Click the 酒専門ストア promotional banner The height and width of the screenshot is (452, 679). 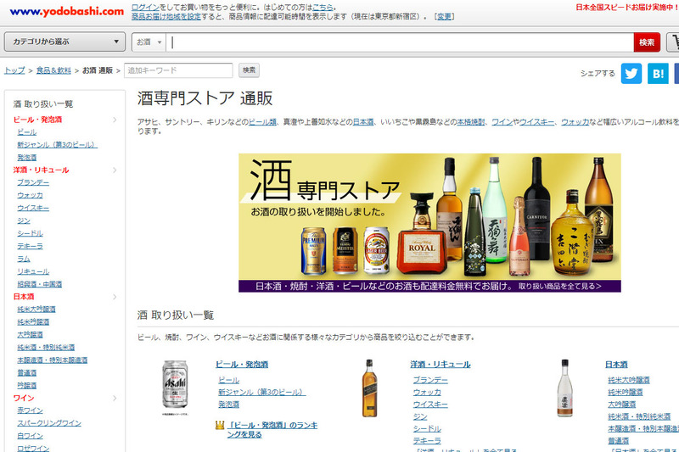pyautogui.click(x=429, y=223)
